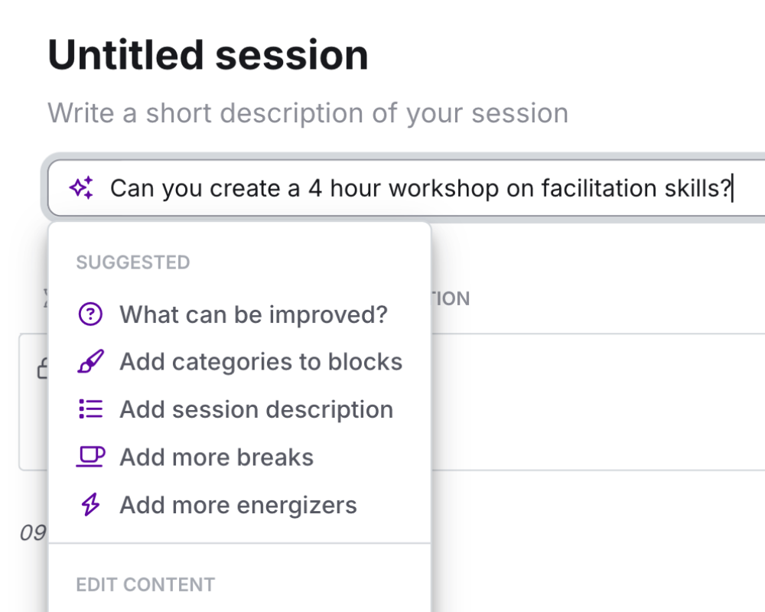Click the paintbrush icon for categories

pyautogui.click(x=90, y=362)
